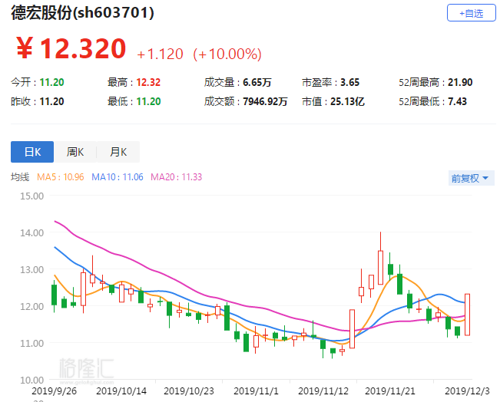Click the 最高 value 12.32
500x402 pixels.
[148, 82]
